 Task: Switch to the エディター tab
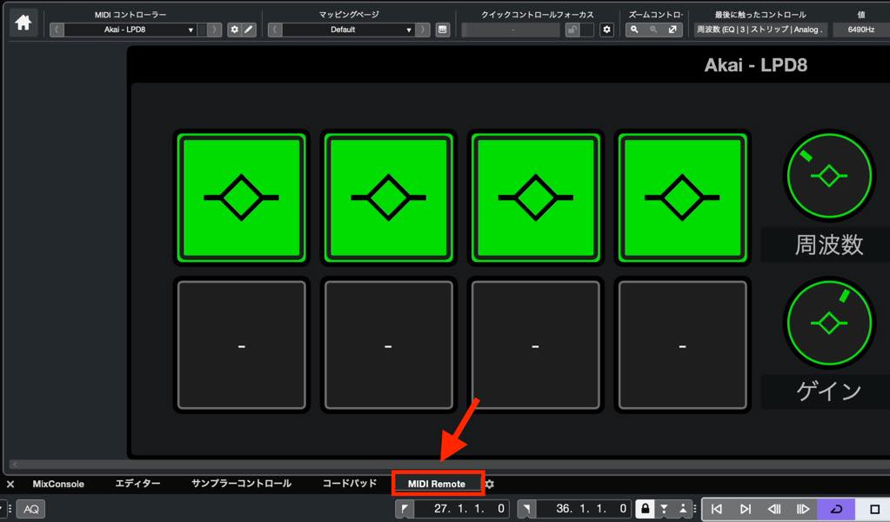click(x=137, y=484)
